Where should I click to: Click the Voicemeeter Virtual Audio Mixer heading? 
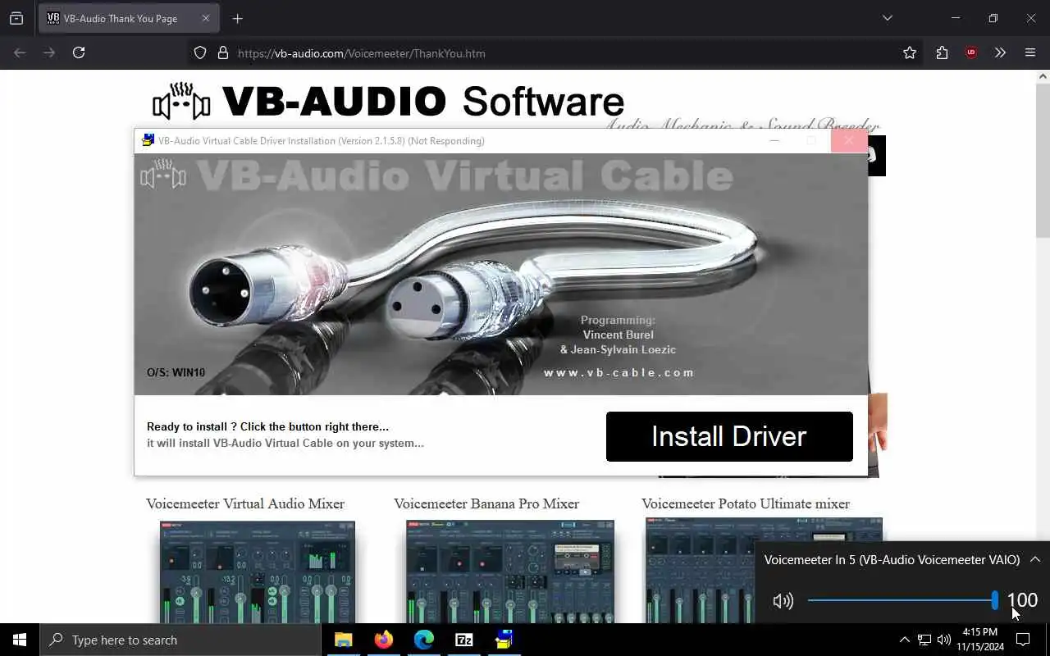coord(245,503)
